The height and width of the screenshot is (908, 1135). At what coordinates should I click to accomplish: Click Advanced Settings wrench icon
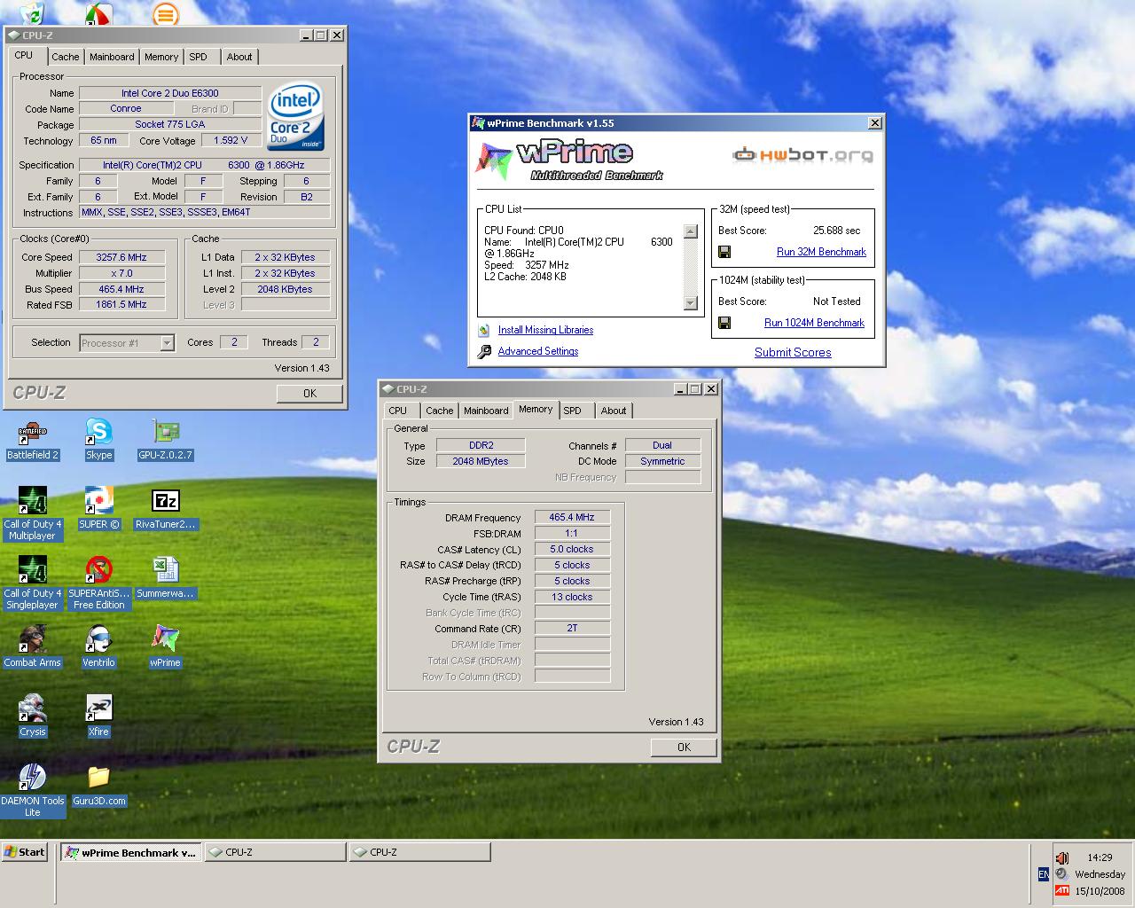coord(484,352)
